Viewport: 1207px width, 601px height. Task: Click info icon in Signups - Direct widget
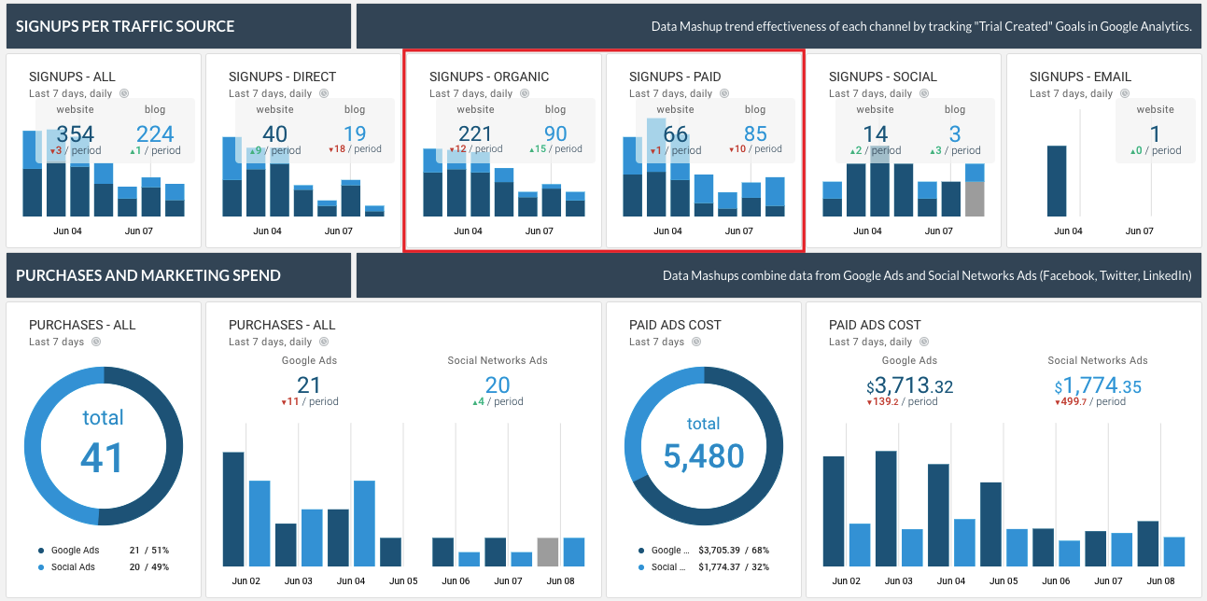324,93
